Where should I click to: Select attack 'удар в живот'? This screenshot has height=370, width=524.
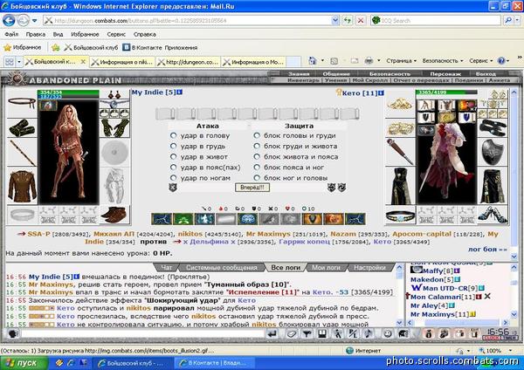pos(173,156)
